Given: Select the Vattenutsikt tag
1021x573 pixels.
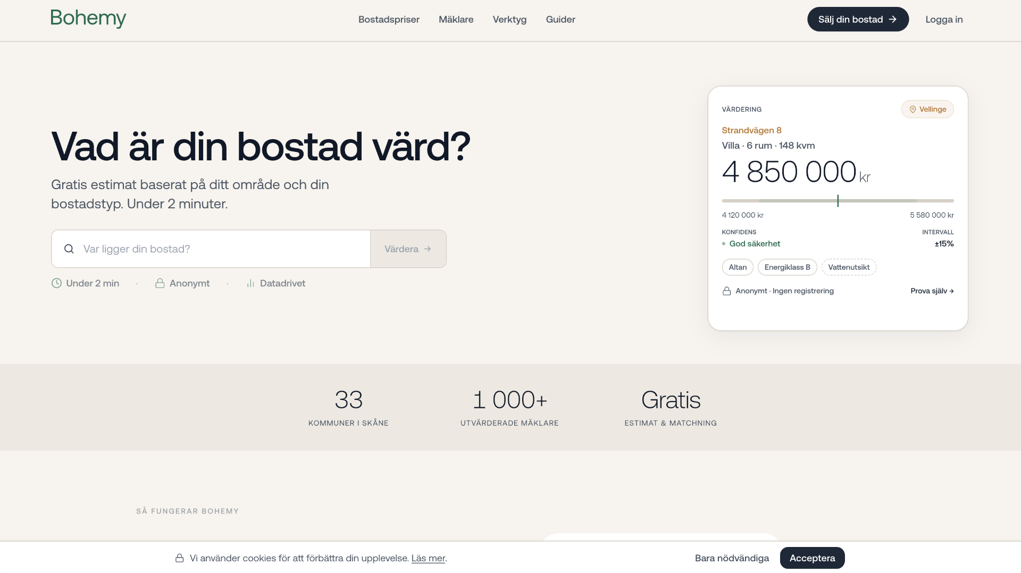Looking at the screenshot, I should coord(849,267).
